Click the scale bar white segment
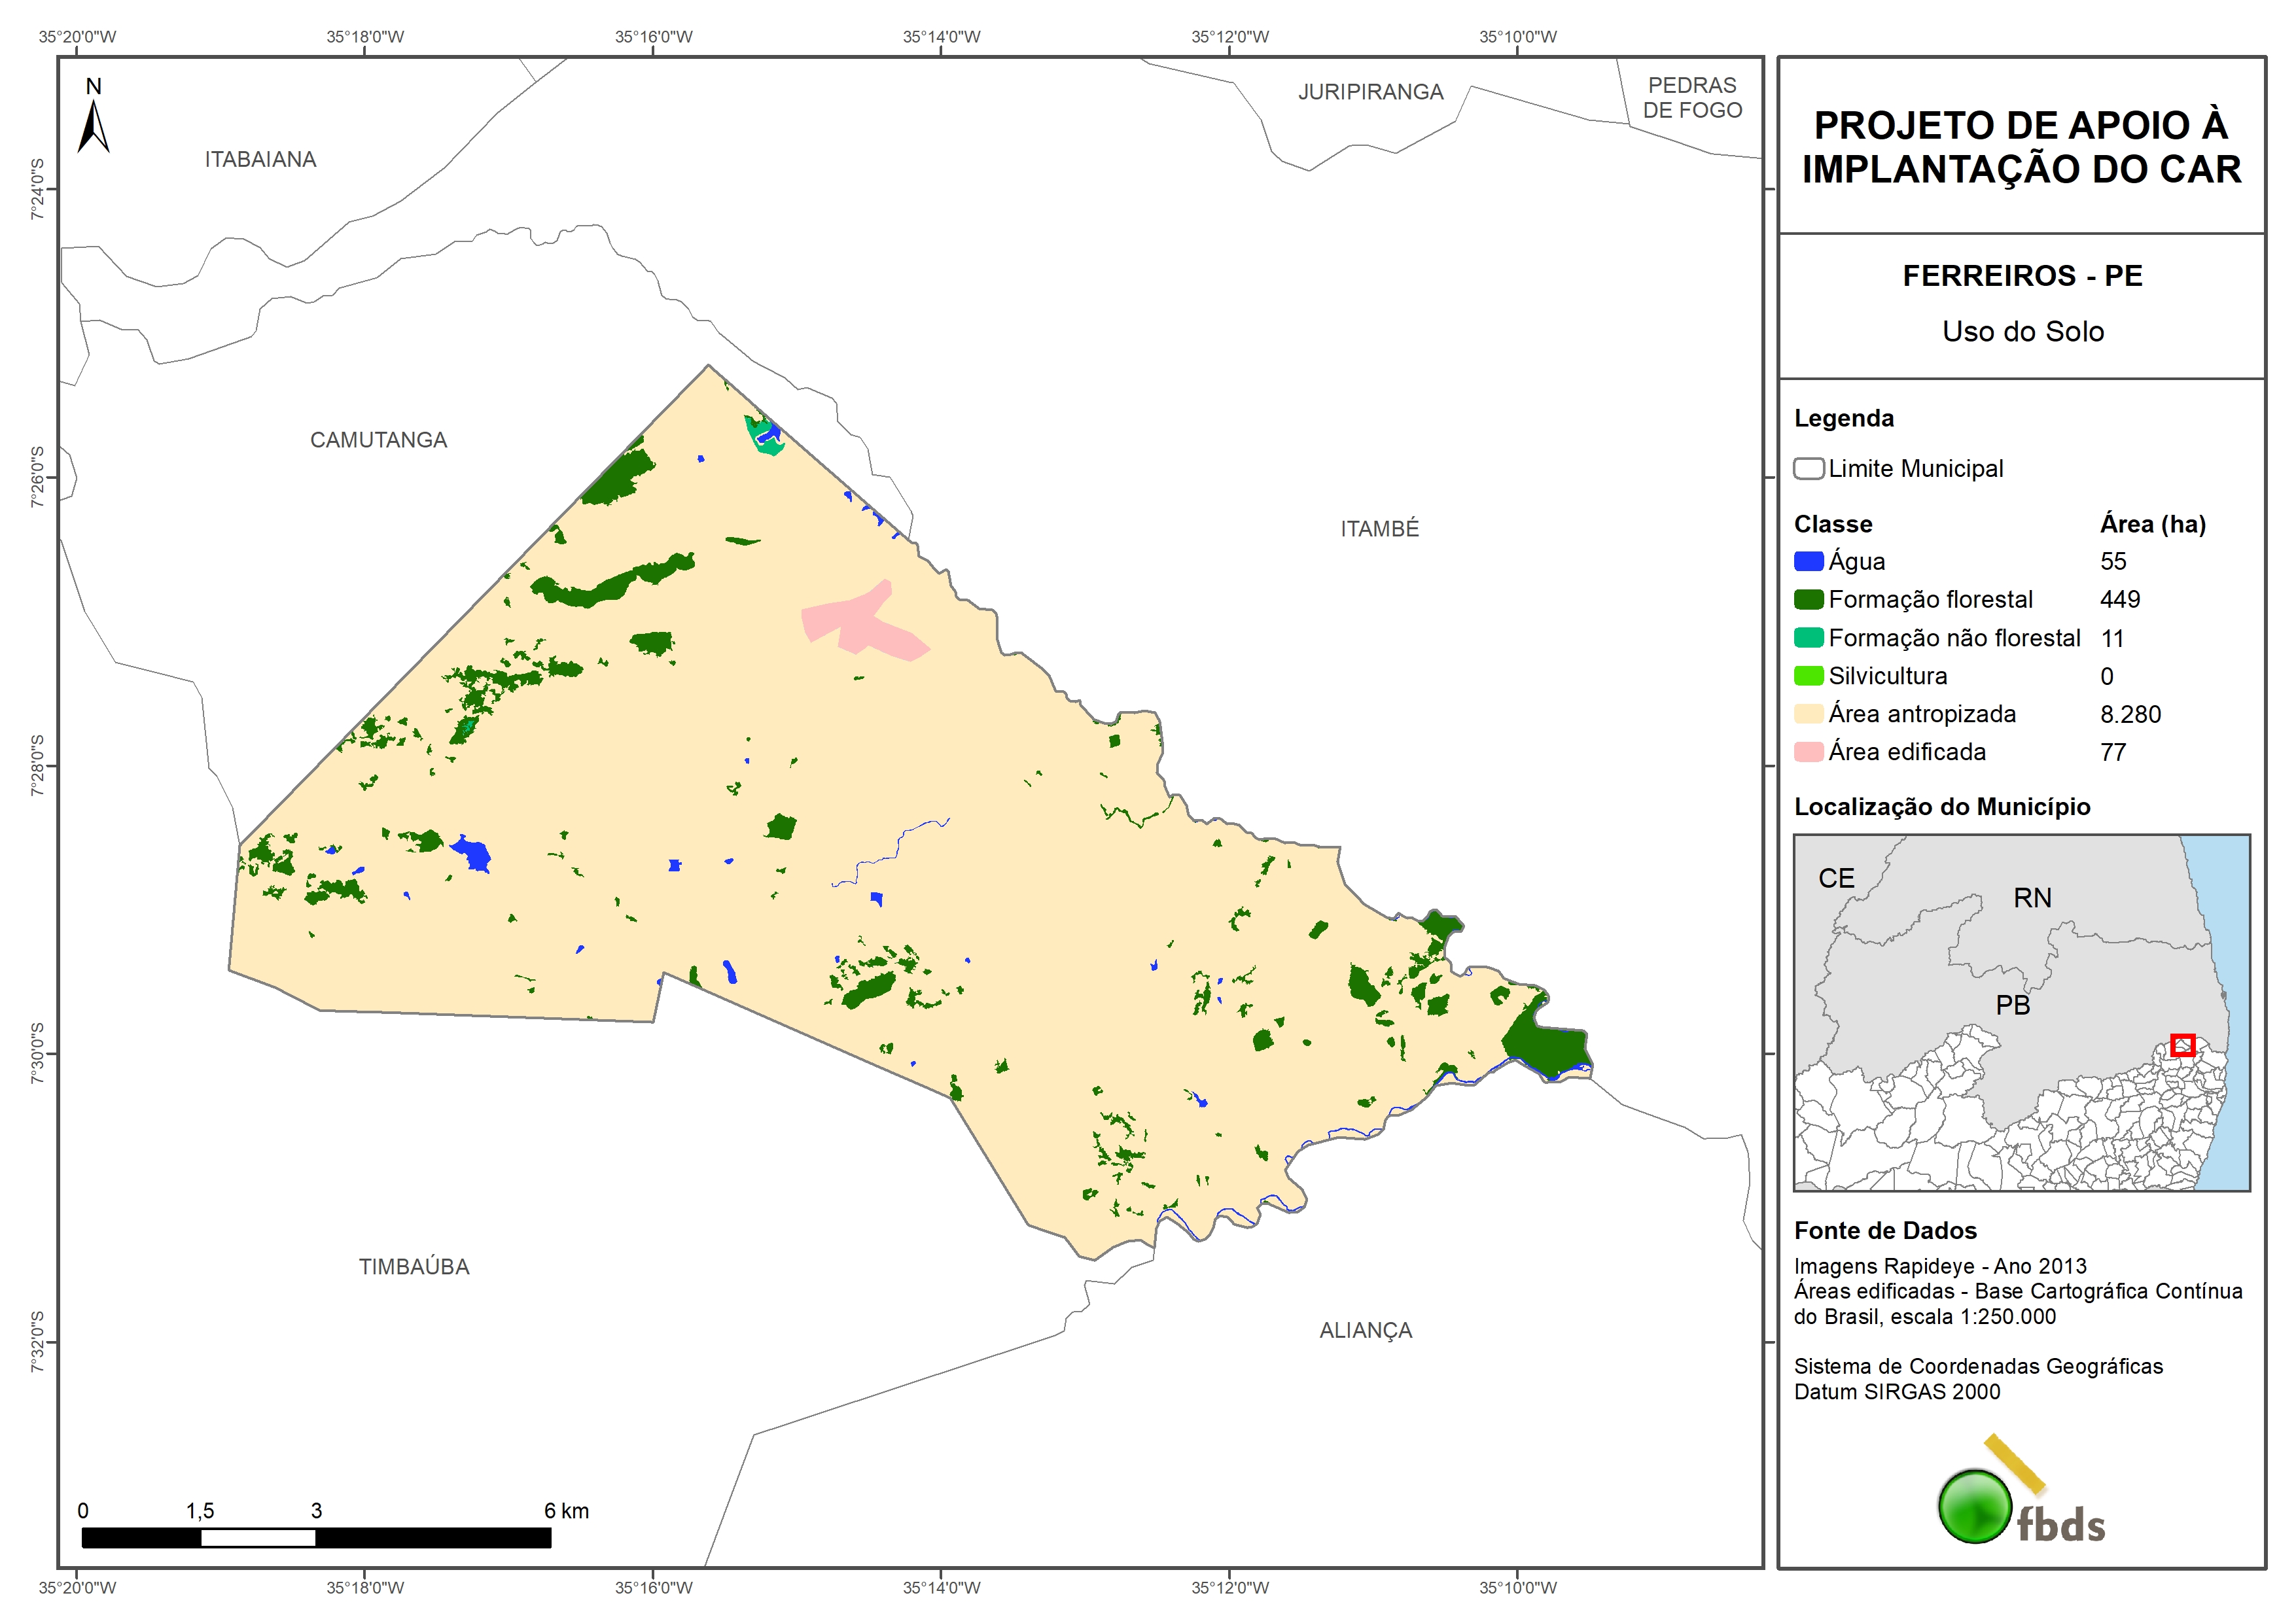 (258, 1538)
